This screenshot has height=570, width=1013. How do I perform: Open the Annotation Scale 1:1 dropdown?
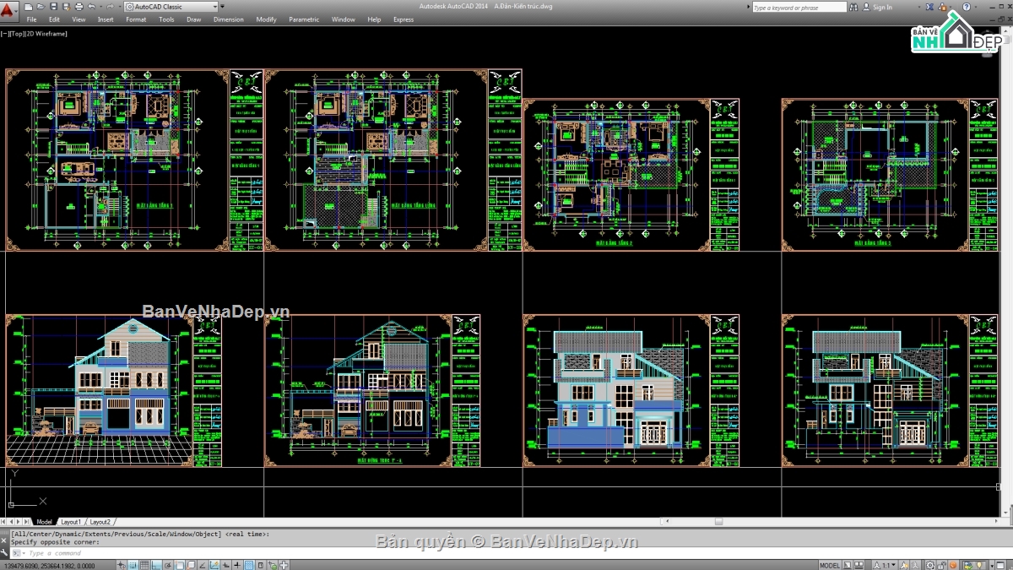pyautogui.click(x=893, y=563)
